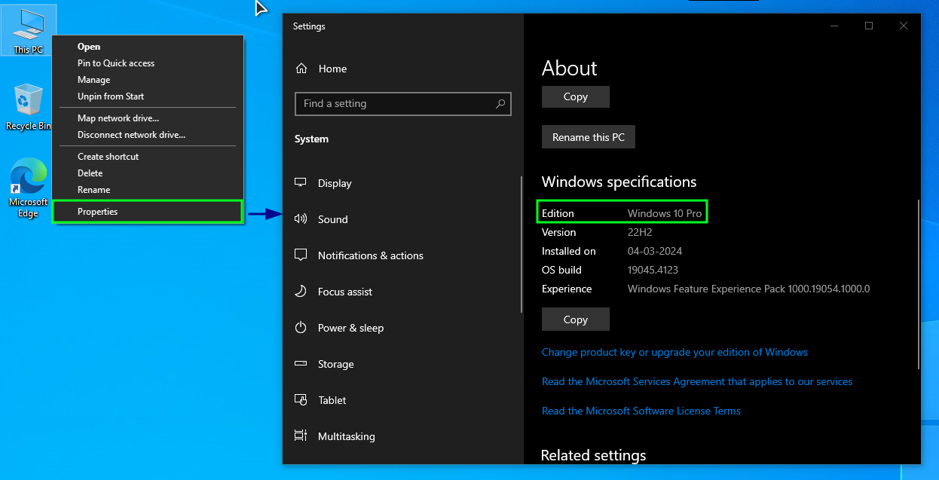Click the Windows Feature Experience Pack value

tap(748, 289)
